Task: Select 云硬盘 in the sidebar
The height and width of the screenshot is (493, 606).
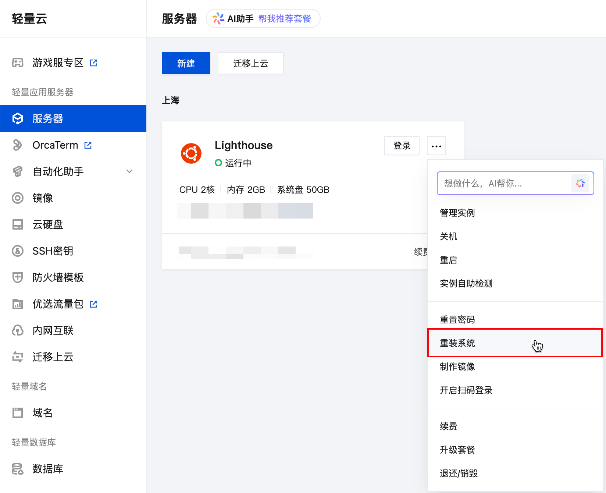Action: [x=47, y=224]
